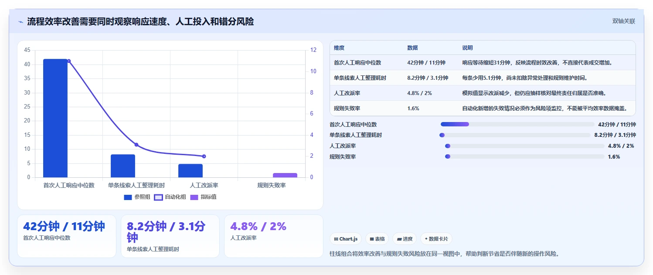Image resolution: width=653 pixels, height=275 pixels.
Task: Click the 1.6% table cell
Action: pos(413,109)
